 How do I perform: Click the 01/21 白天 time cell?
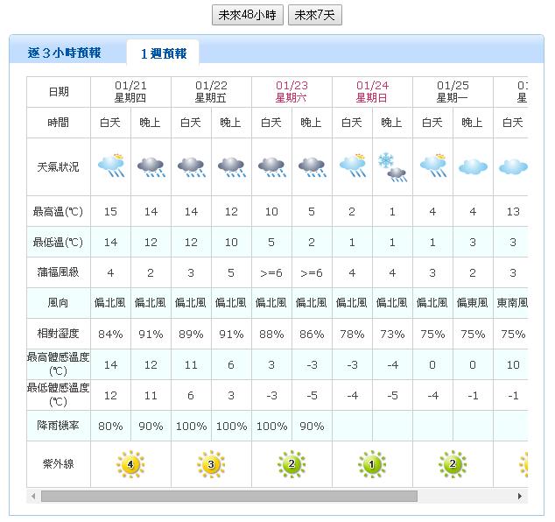(x=110, y=123)
